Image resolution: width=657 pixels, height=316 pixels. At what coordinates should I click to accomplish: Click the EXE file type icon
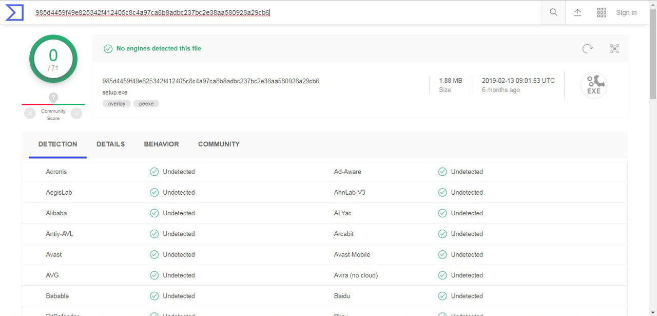point(594,85)
